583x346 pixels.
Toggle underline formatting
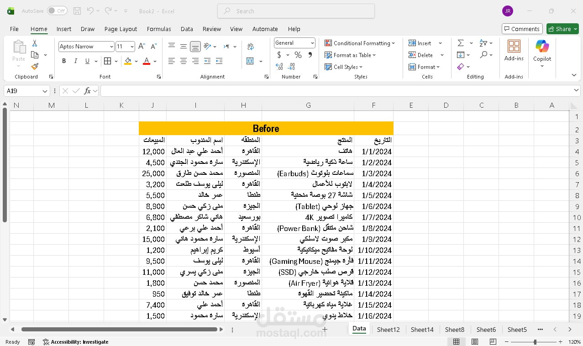click(86, 61)
